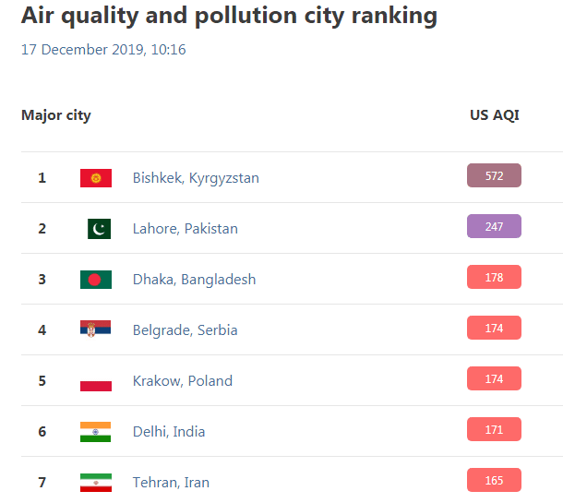Click the Major city column header
The height and width of the screenshot is (503, 563).
(56, 115)
